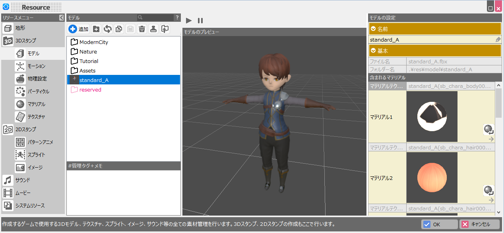This screenshot has width=504, height=233.
Task: Click the OK button
Action: (439, 224)
